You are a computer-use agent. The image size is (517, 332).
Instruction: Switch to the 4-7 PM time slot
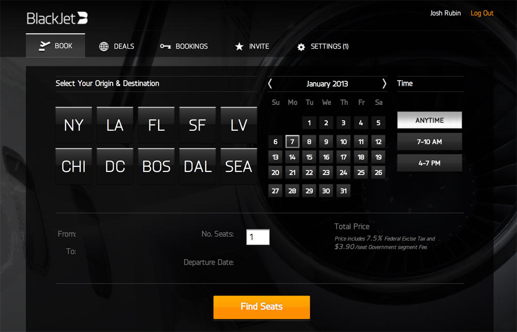point(429,162)
